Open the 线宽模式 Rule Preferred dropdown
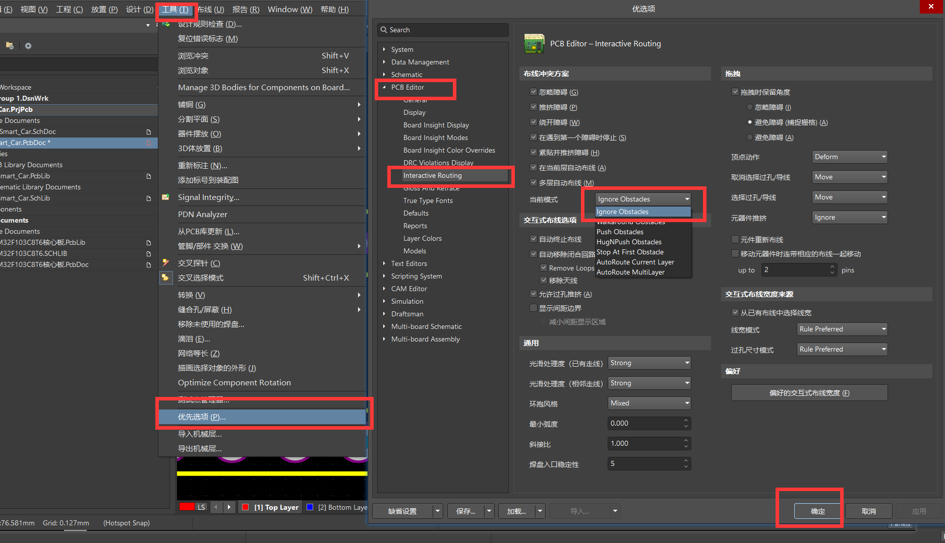 pyautogui.click(x=842, y=329)
